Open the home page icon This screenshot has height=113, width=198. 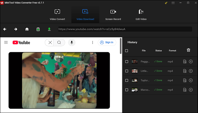coord(27,29)
